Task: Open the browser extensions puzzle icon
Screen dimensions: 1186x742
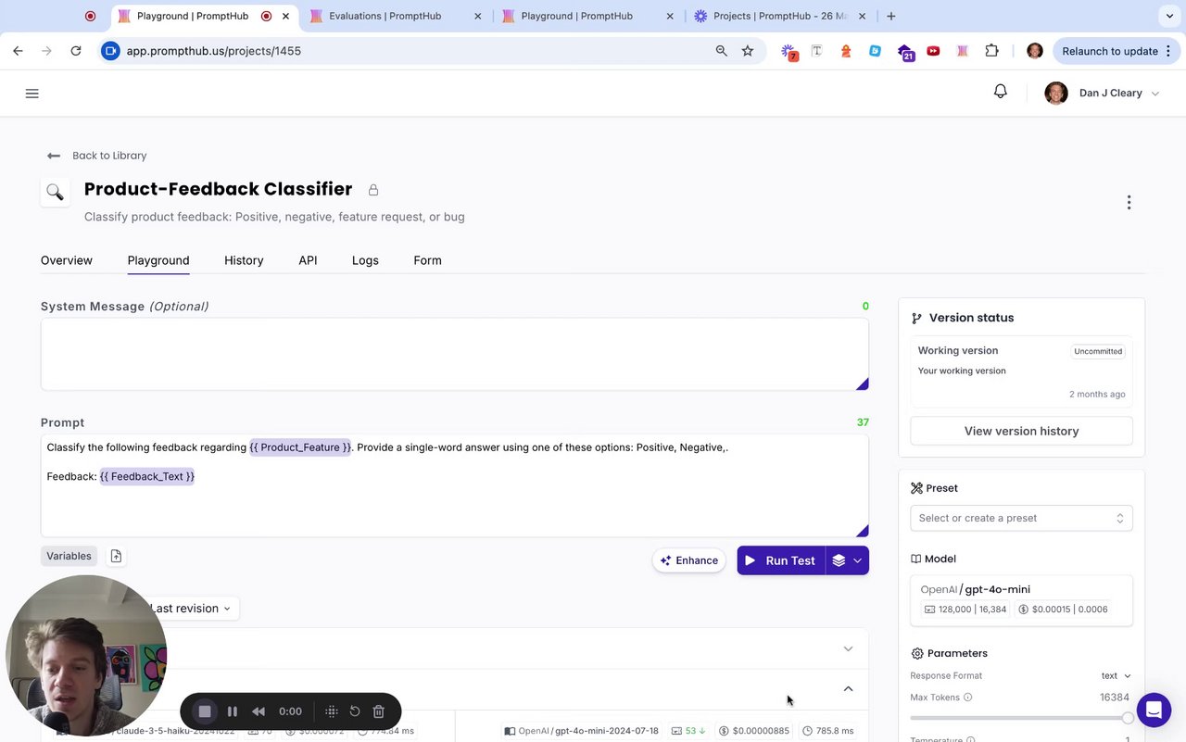Action: pos(991,51)
